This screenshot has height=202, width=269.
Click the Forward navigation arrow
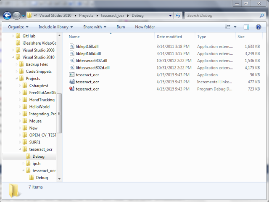click(x=16, y=16)
